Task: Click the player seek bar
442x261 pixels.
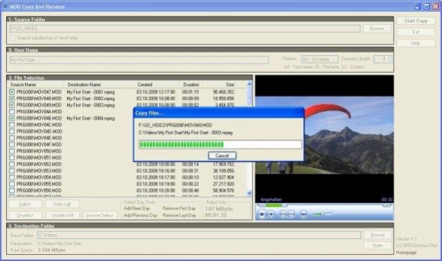Action: click(x=273, y=206)
